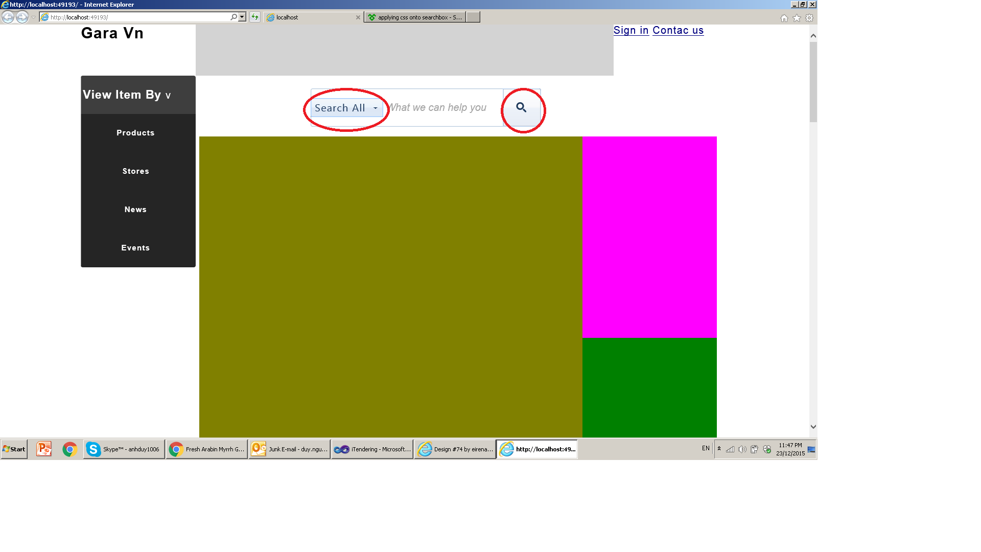Open IE home page icon

[x=784, y=18]
